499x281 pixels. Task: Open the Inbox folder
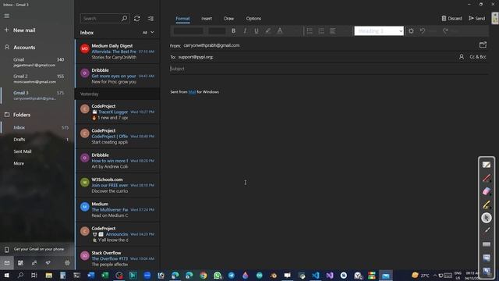click(37, 127)
